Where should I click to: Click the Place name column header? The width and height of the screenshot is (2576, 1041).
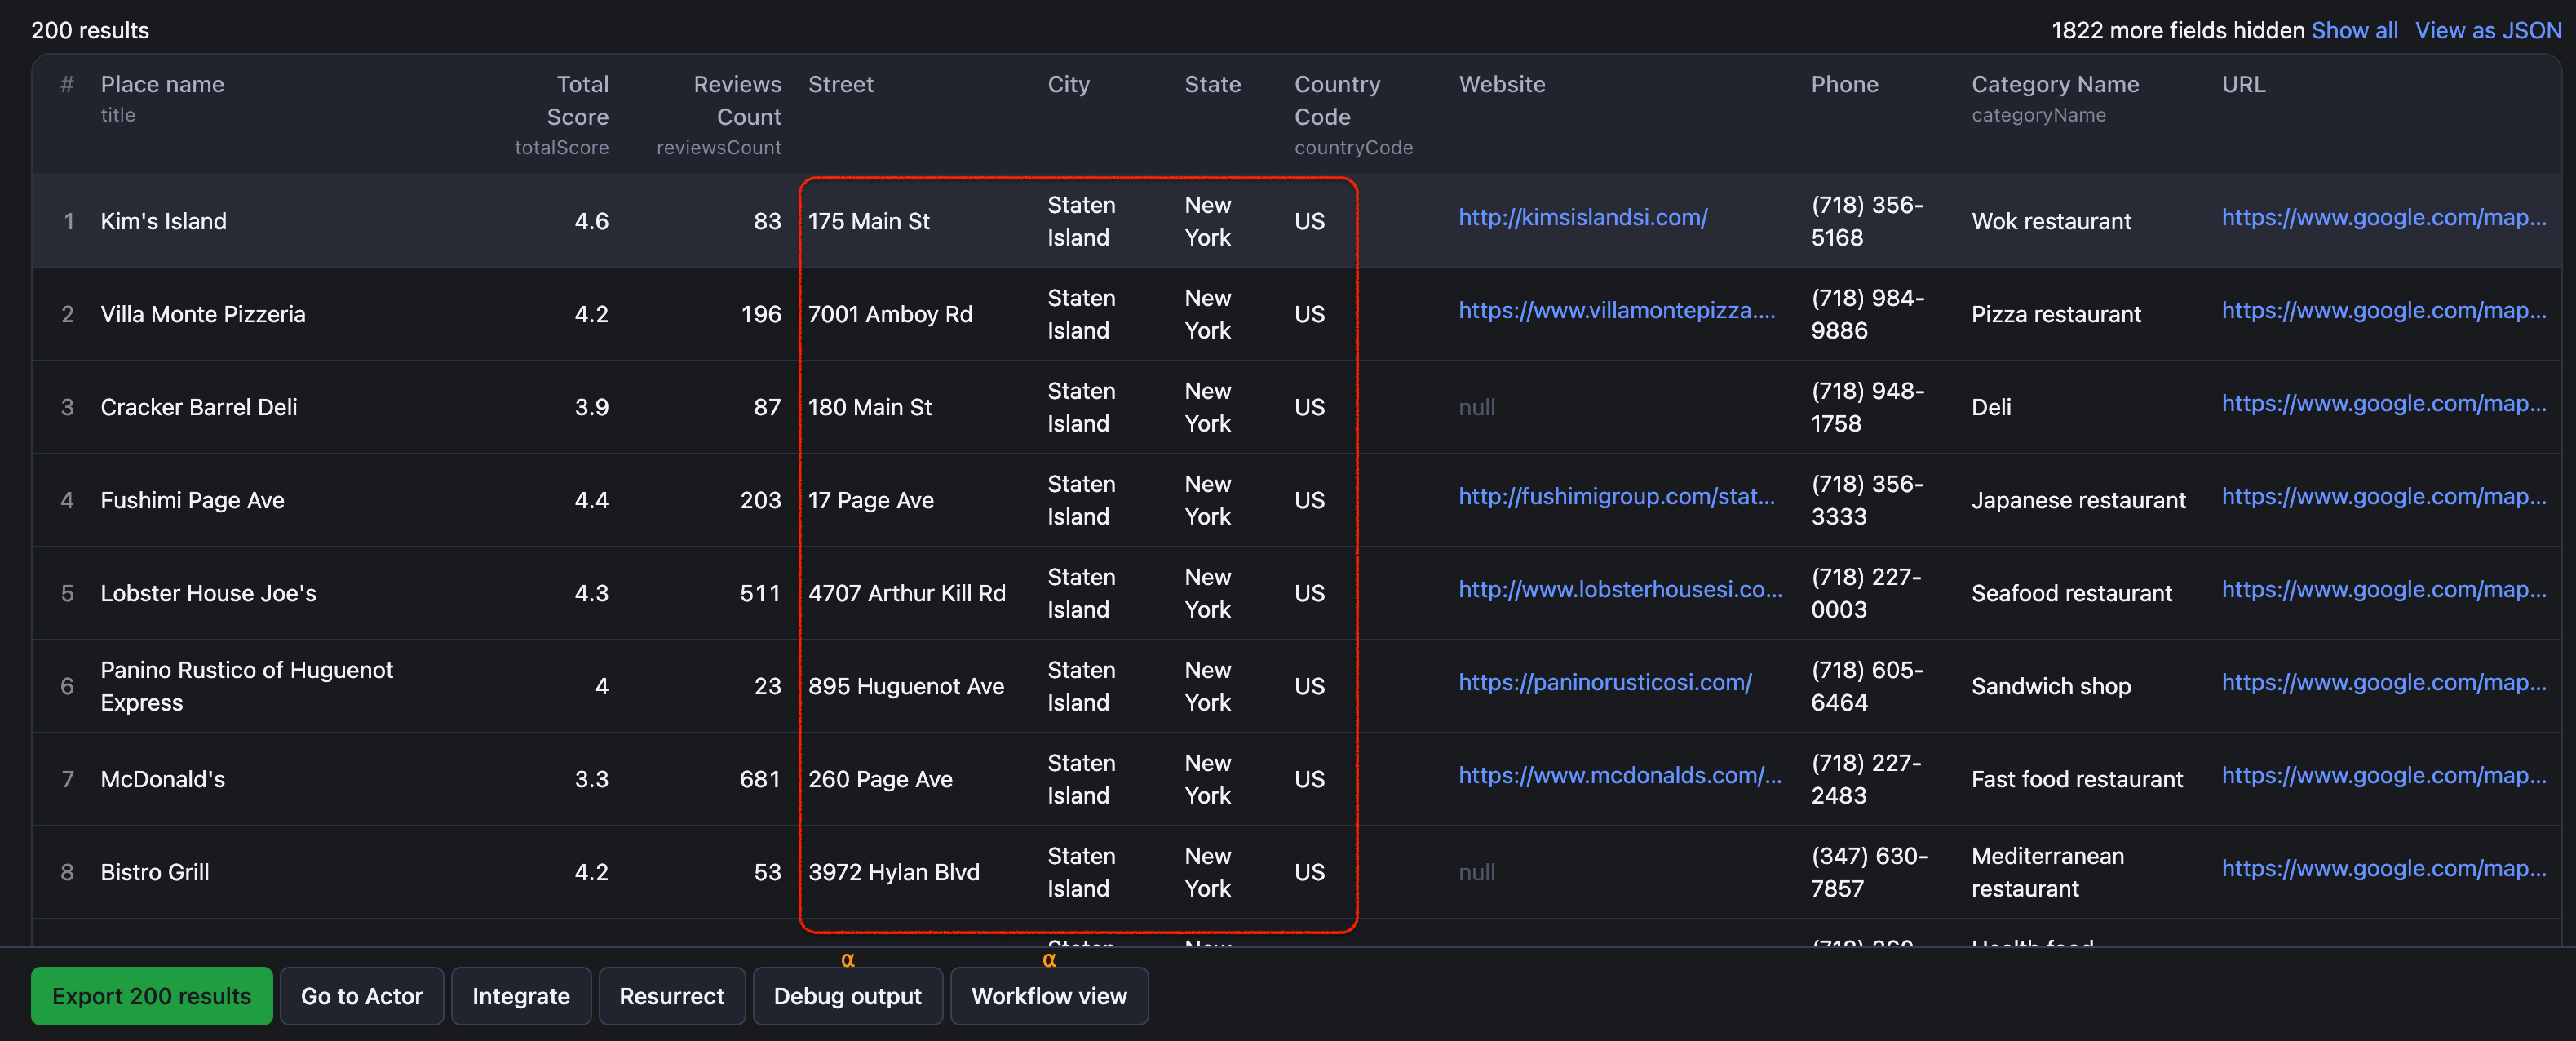pos(162,84)
